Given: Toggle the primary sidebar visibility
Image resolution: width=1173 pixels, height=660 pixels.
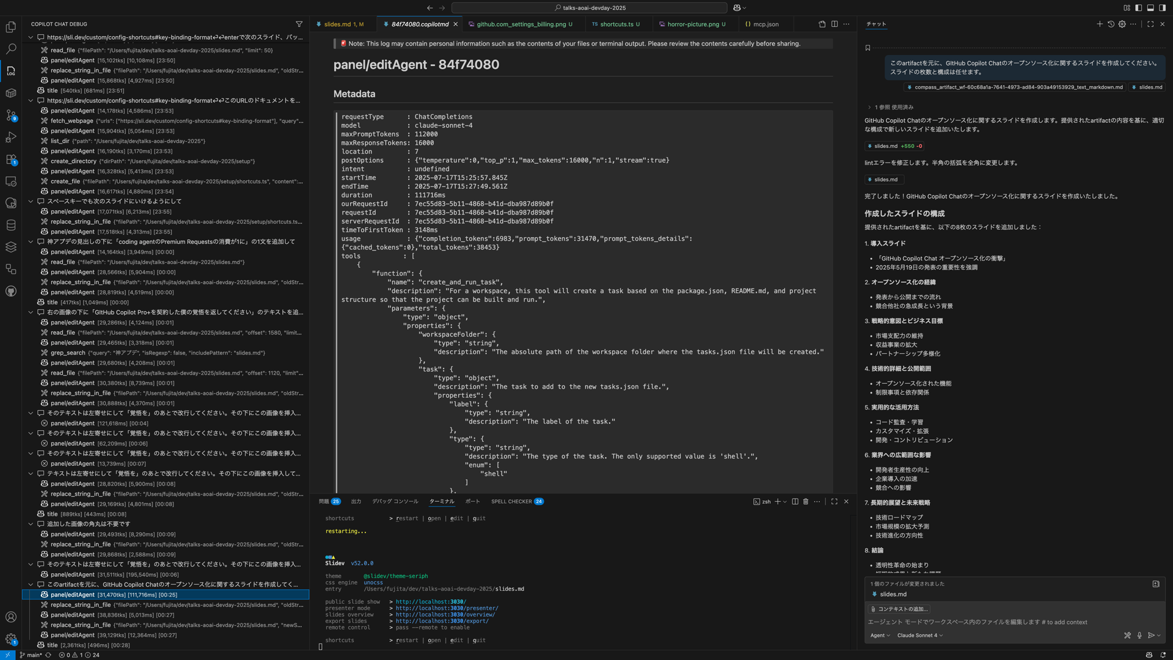Looking at the screenshot, I should click(x=1138, y=7).
